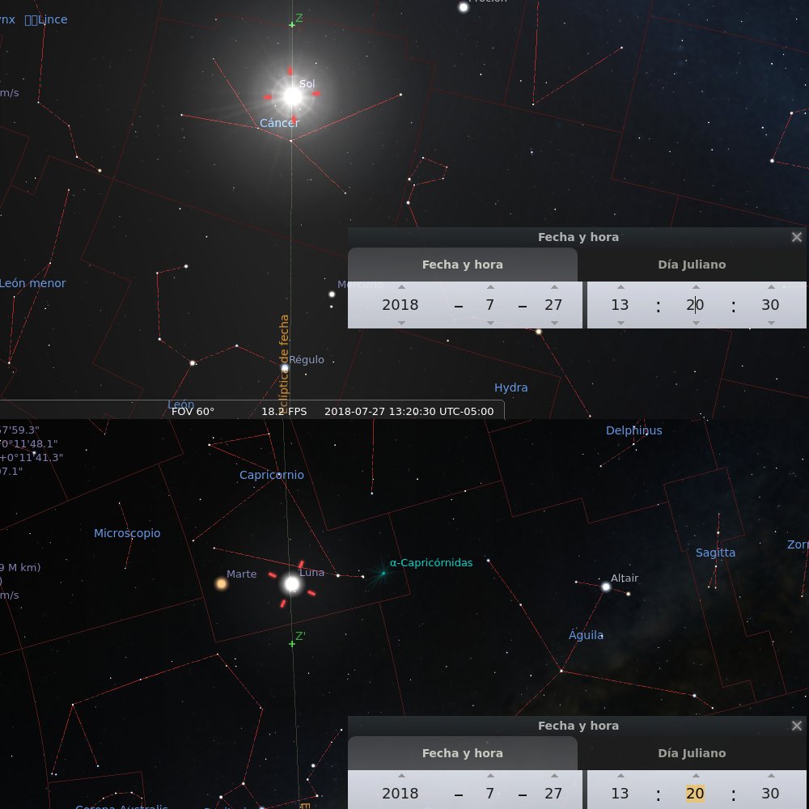Click the "Hydra" constellation label
Screen dimensions: 809x809
coord(510,388)
